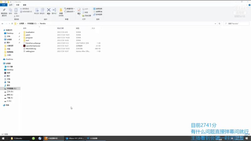Open the notification center icon on the taskbar
251x141 pixels.
pos(247,138)
